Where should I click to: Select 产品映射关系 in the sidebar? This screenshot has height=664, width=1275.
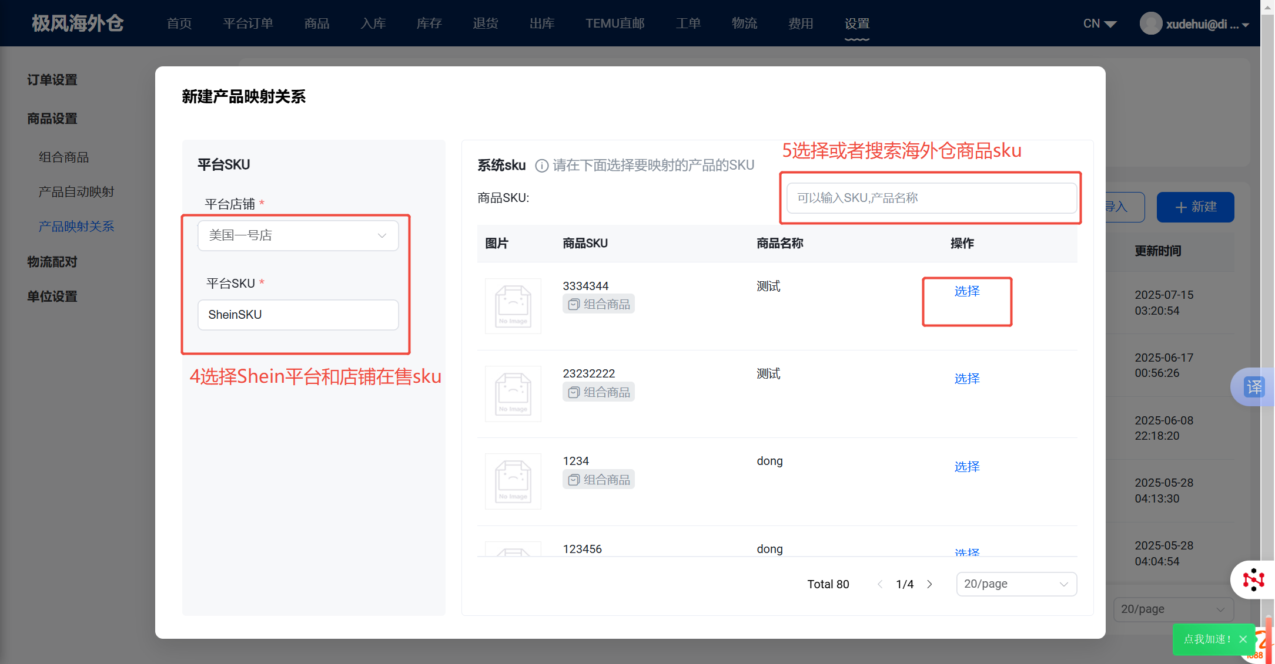[x=76, y=227]
